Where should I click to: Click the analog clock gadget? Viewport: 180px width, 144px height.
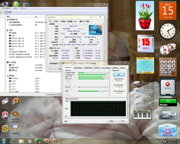168,31
